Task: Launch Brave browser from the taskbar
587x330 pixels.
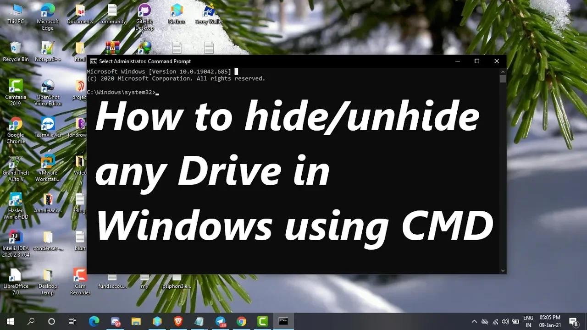Action: (178, 321)
